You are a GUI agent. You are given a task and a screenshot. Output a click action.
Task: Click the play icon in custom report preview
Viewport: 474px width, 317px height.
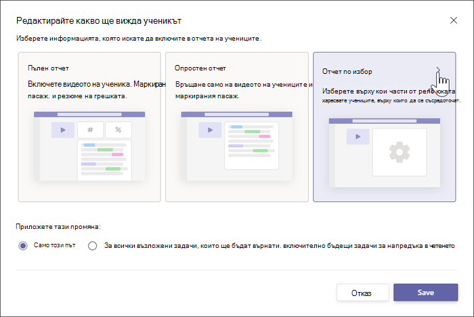pos(358,136)
